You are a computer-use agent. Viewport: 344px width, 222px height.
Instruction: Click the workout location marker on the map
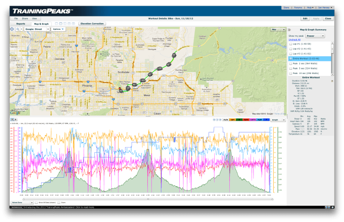[120, 89]
